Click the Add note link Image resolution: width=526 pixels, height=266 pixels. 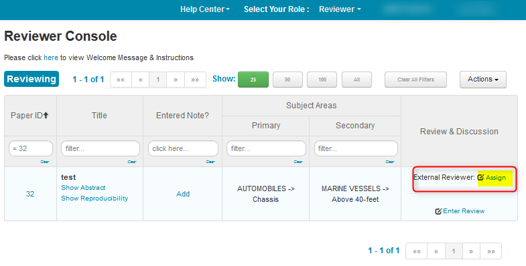click(x=183, y=194)
